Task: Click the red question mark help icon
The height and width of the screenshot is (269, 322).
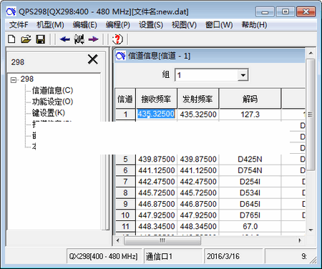Action: [x=117, y=39]
